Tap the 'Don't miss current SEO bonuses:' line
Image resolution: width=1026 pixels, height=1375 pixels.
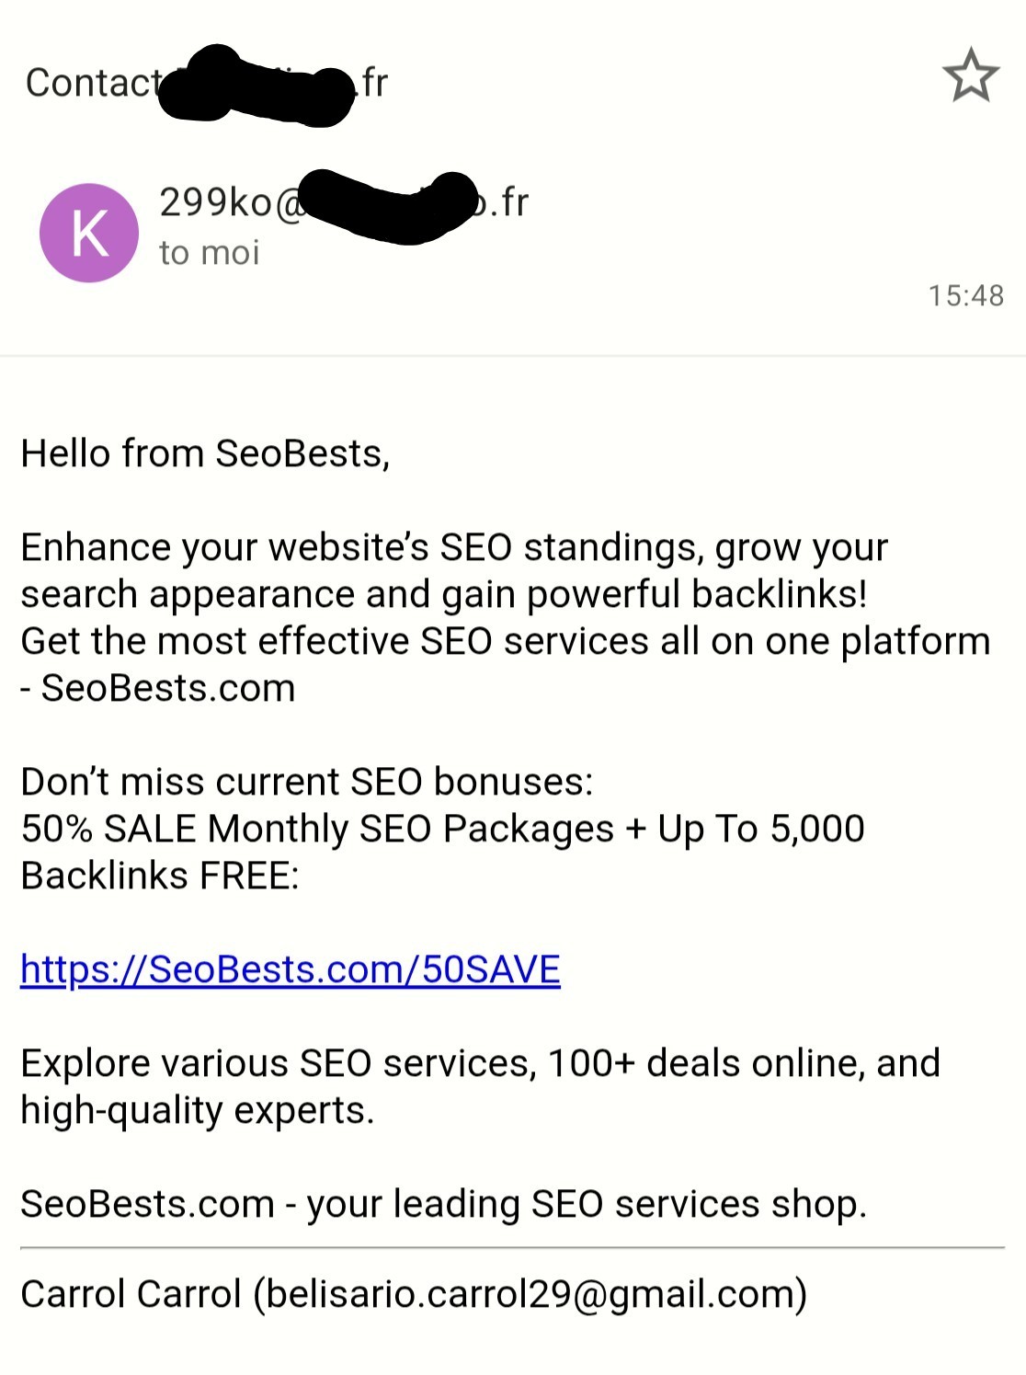307,782
